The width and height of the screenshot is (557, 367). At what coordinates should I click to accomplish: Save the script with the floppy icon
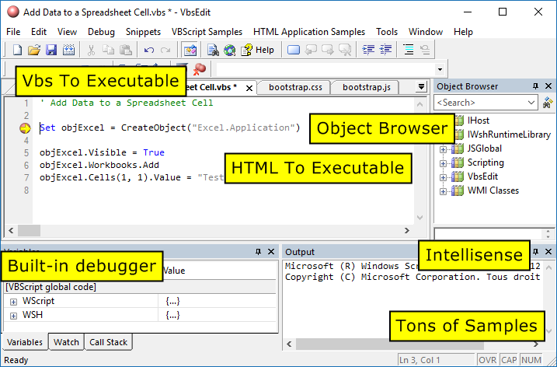click(x=51, y=50)
